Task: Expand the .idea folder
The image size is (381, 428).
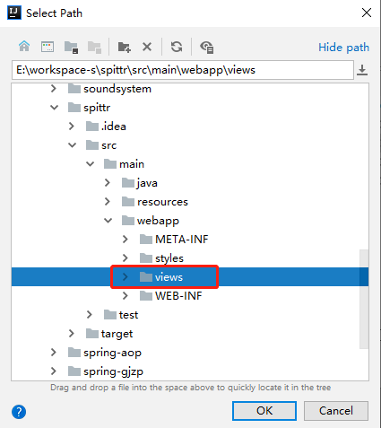Action: tap(71, 127)
